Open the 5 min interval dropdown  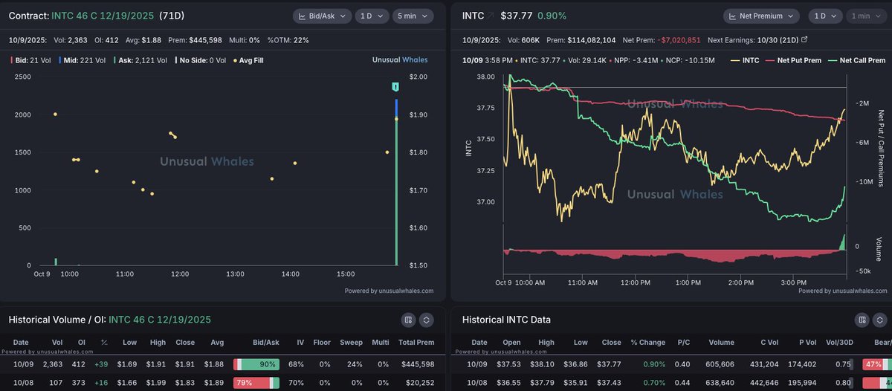click(x=414, y=16)
